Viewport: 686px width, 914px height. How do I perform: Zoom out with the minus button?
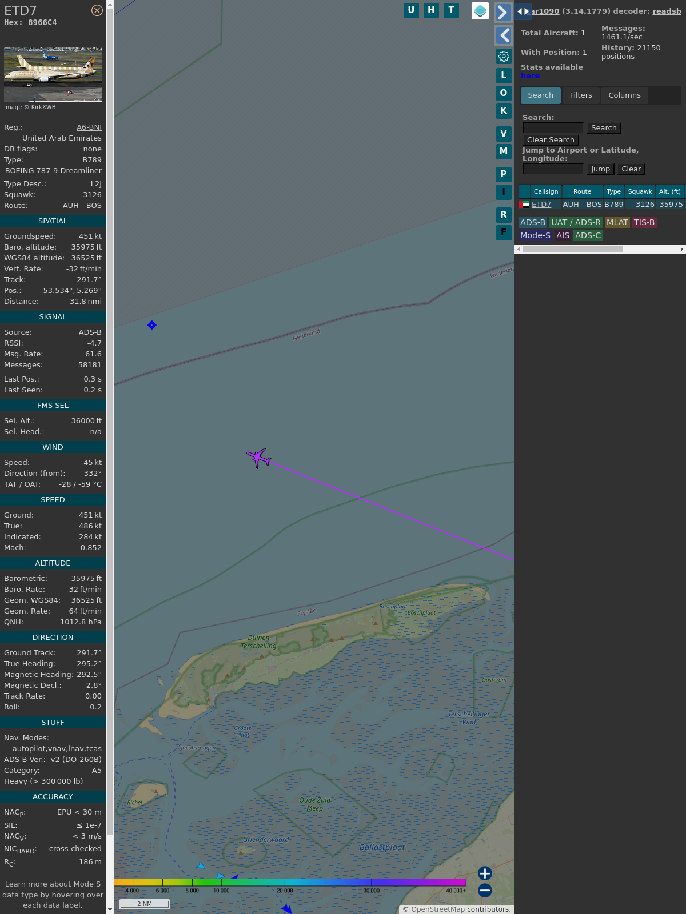tap(485, 890)
